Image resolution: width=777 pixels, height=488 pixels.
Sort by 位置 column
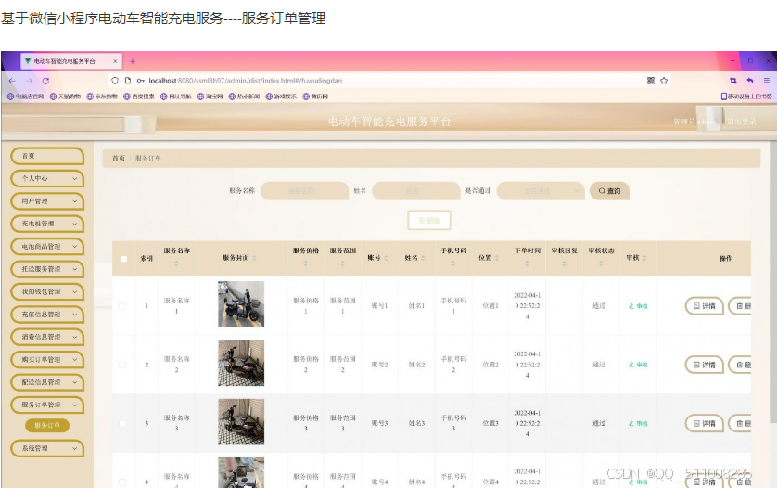[497, 258]
